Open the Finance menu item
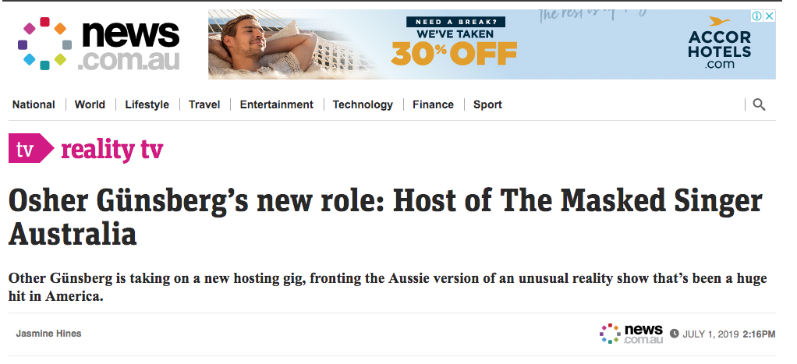797x364 pixels. [433, 104]
